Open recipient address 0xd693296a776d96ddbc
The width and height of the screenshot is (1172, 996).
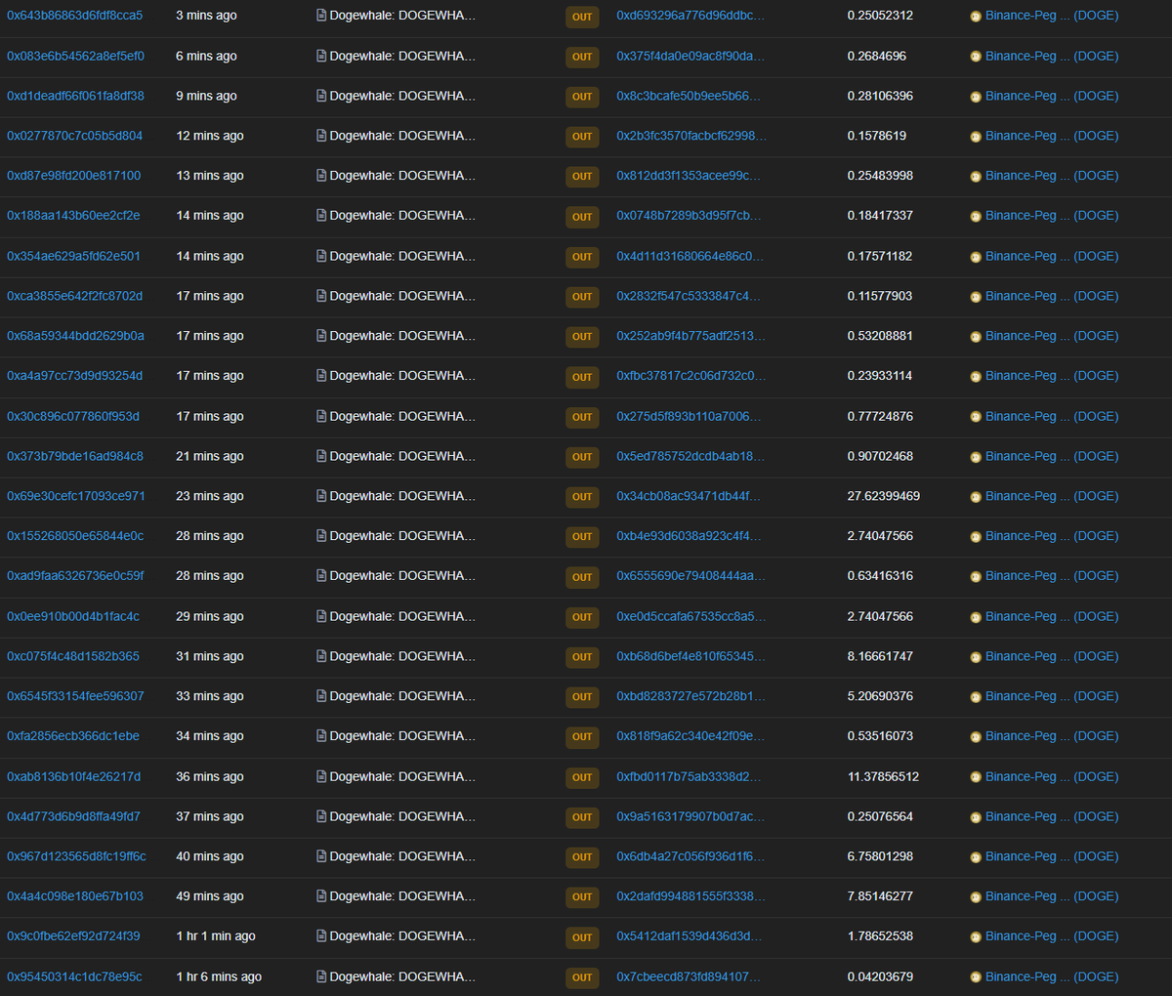tap(691, 16)
